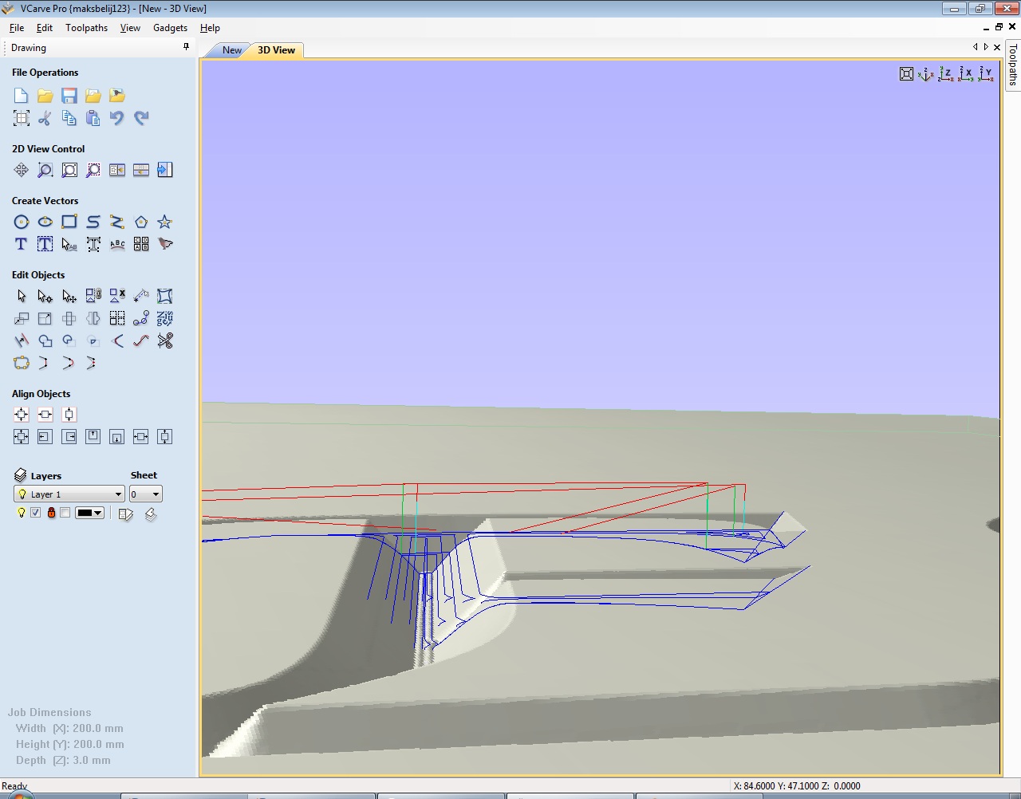Close the active document tab
Screen dimensions: 1021x799
[x=997, y=47]
